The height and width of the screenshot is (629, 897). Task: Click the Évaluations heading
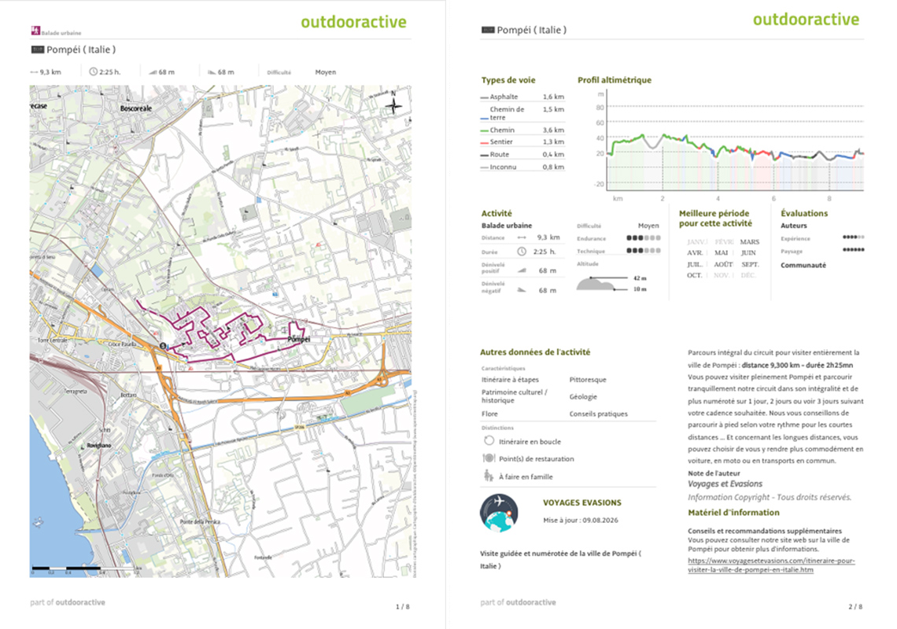click(804, 213)
